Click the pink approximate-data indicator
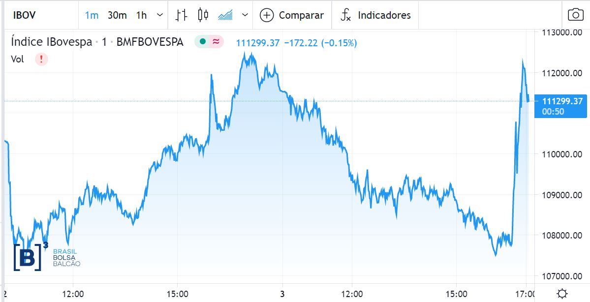This screenshot has width=590, height=302. pyautogui.click(x=216, y=42)
